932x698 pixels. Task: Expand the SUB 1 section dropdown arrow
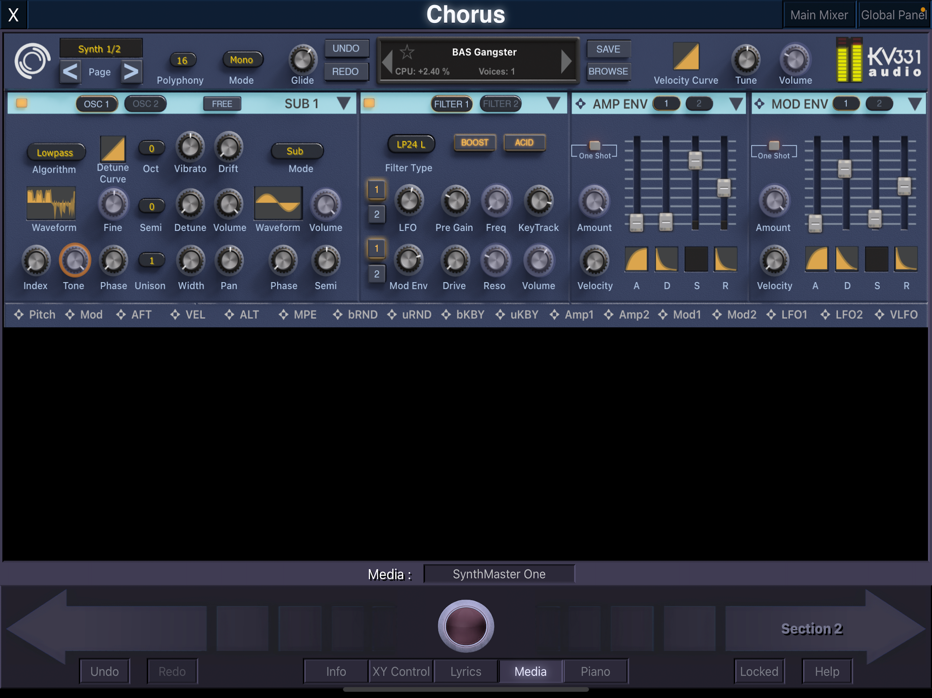click(x=344, y=103)
